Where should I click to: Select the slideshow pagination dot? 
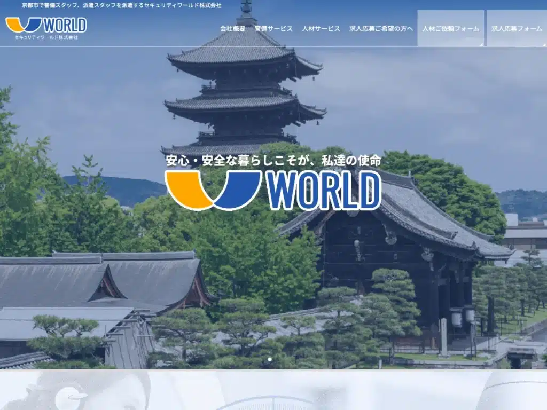point(270,359)
